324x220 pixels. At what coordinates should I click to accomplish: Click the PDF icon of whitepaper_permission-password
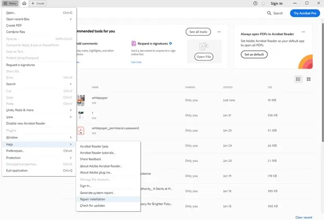pyautogui.click(x=81, y=131)
